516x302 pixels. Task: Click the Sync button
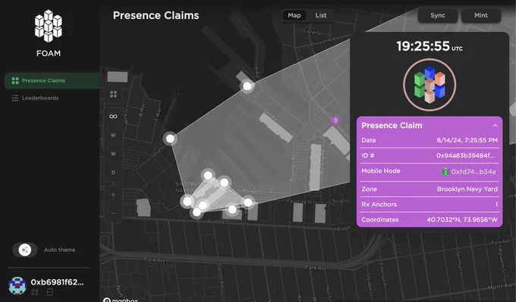438,15
